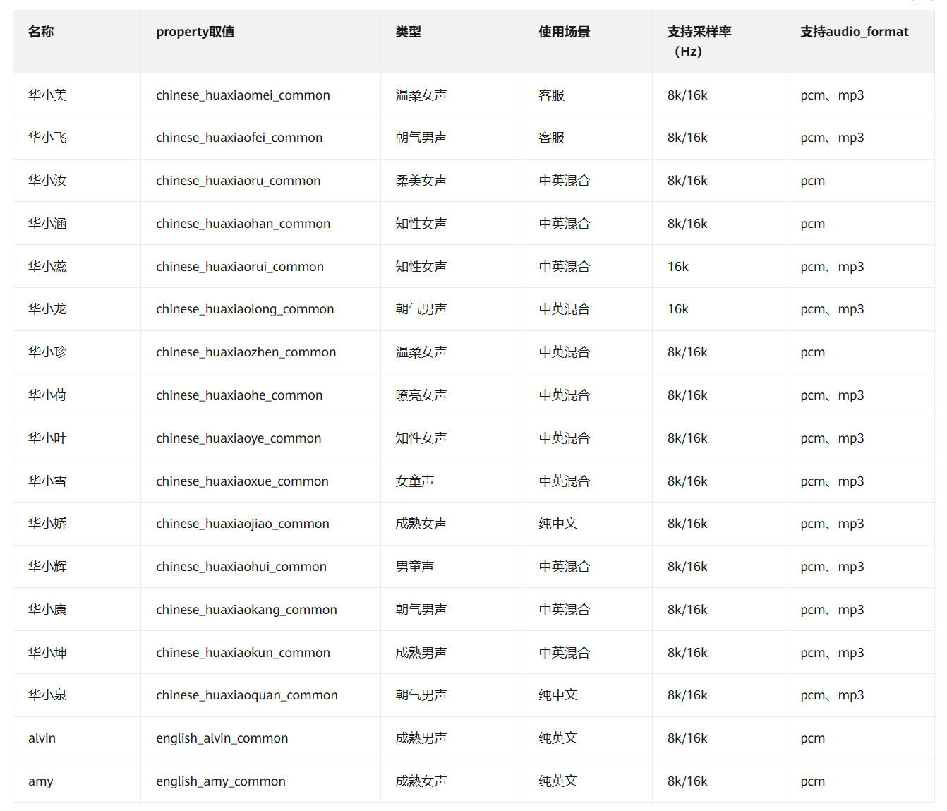Viewport: 947px width, 811px height.
Task: Click the 华小蕊 name cell
Action: [x=47, y=267]
